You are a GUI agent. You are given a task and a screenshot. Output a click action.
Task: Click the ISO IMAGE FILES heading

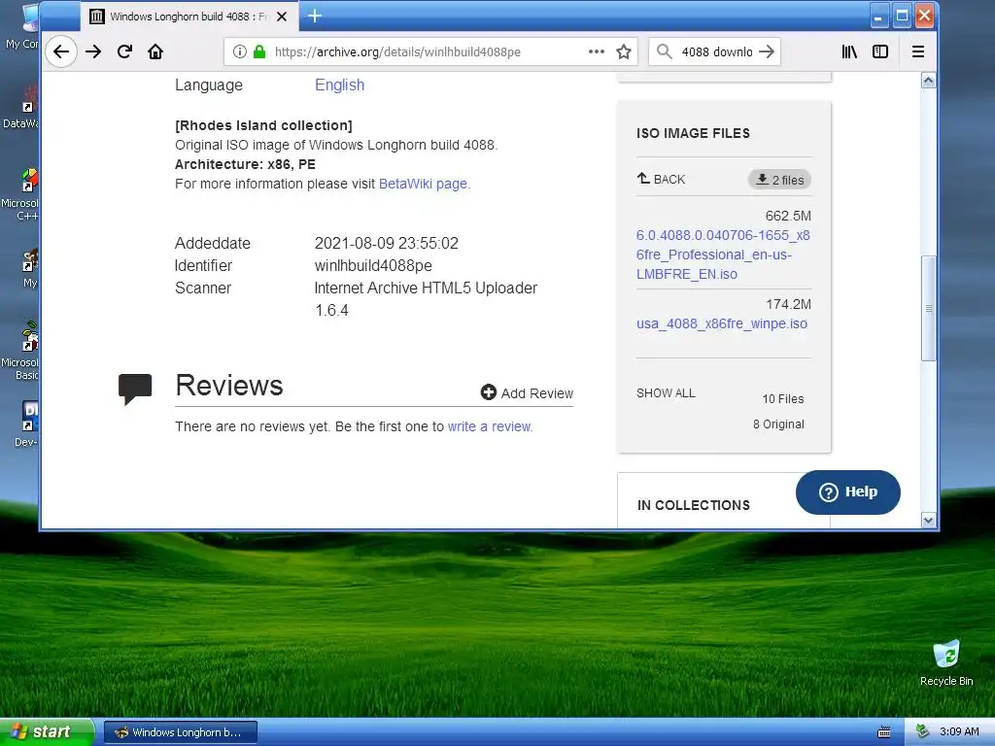pos(693,133)
